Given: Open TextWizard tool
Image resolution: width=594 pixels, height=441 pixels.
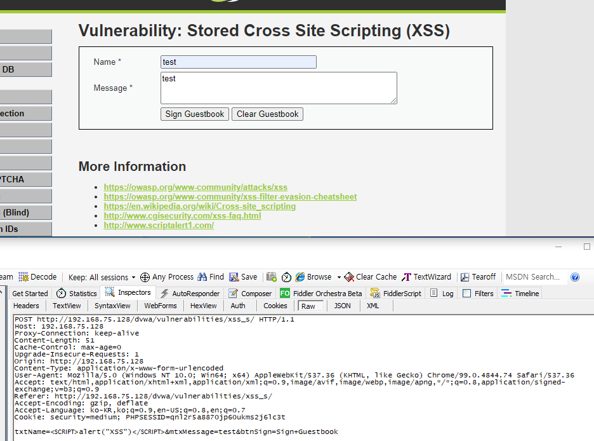Looking at the screenshot, I should pyautogui.click(x=427, y=277).
